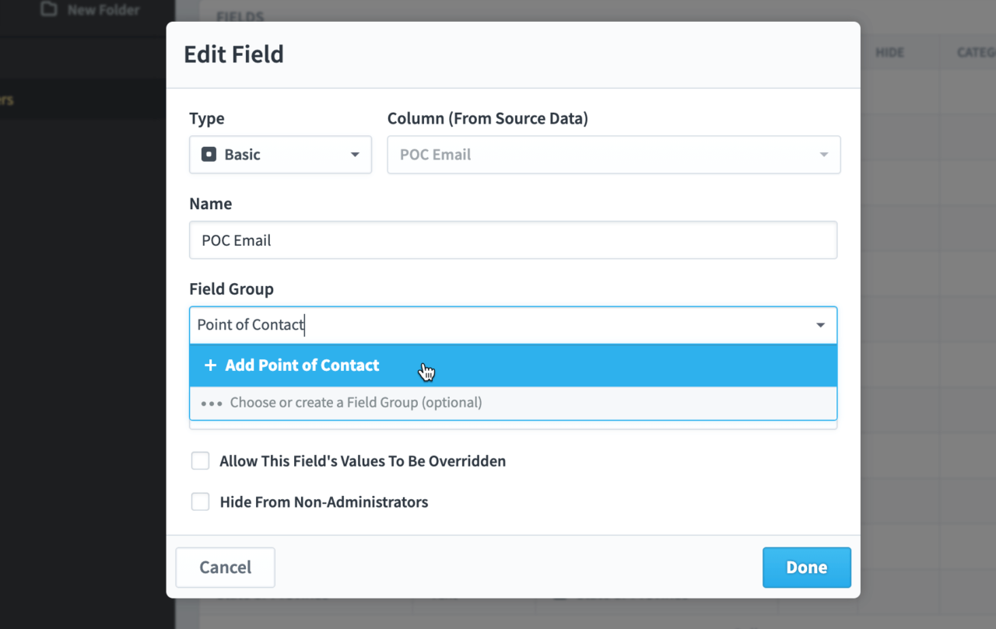Screen dimensions: 996x629
Task: Click inside the Name input field
Action: point(514,239)
